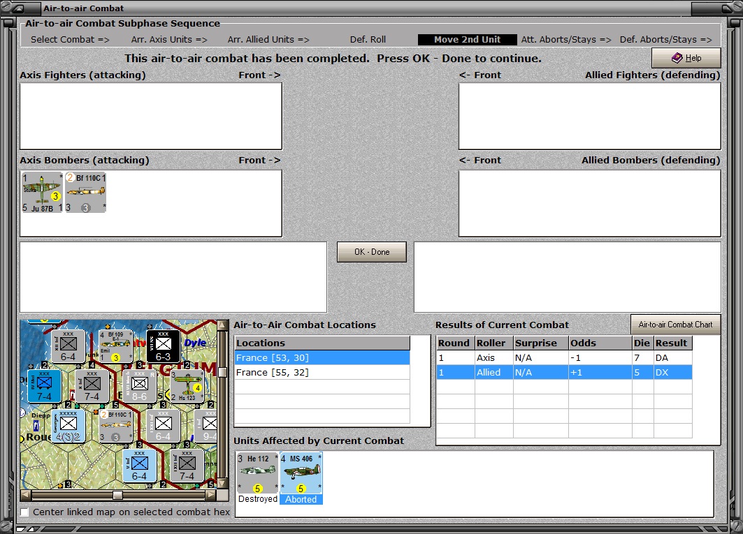Click the map scroll right arrow
Image resolution: width=743 pixels, height=534 pixels.
211,495
